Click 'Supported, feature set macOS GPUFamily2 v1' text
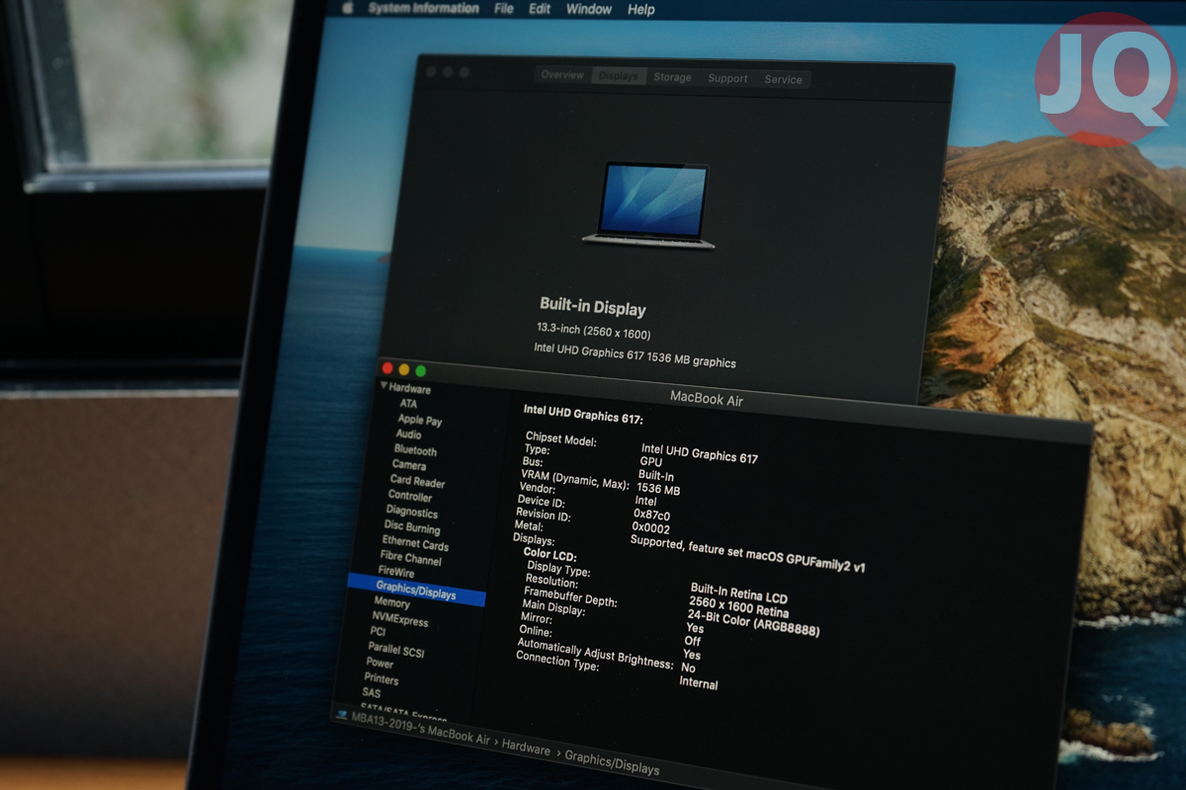Screen dimensions: 1186x790 point(747,555)
